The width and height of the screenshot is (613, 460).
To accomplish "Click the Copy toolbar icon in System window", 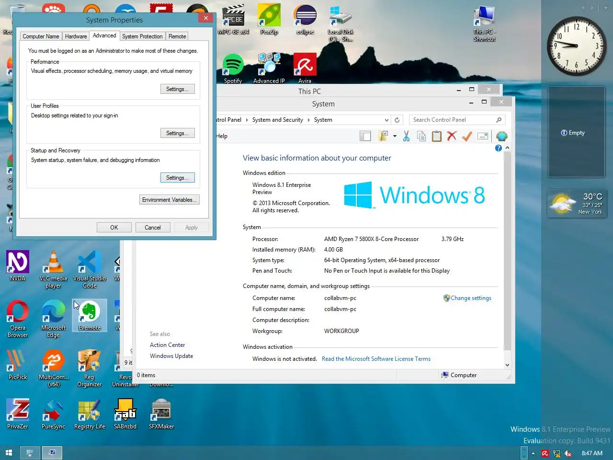I will (421, 137).
